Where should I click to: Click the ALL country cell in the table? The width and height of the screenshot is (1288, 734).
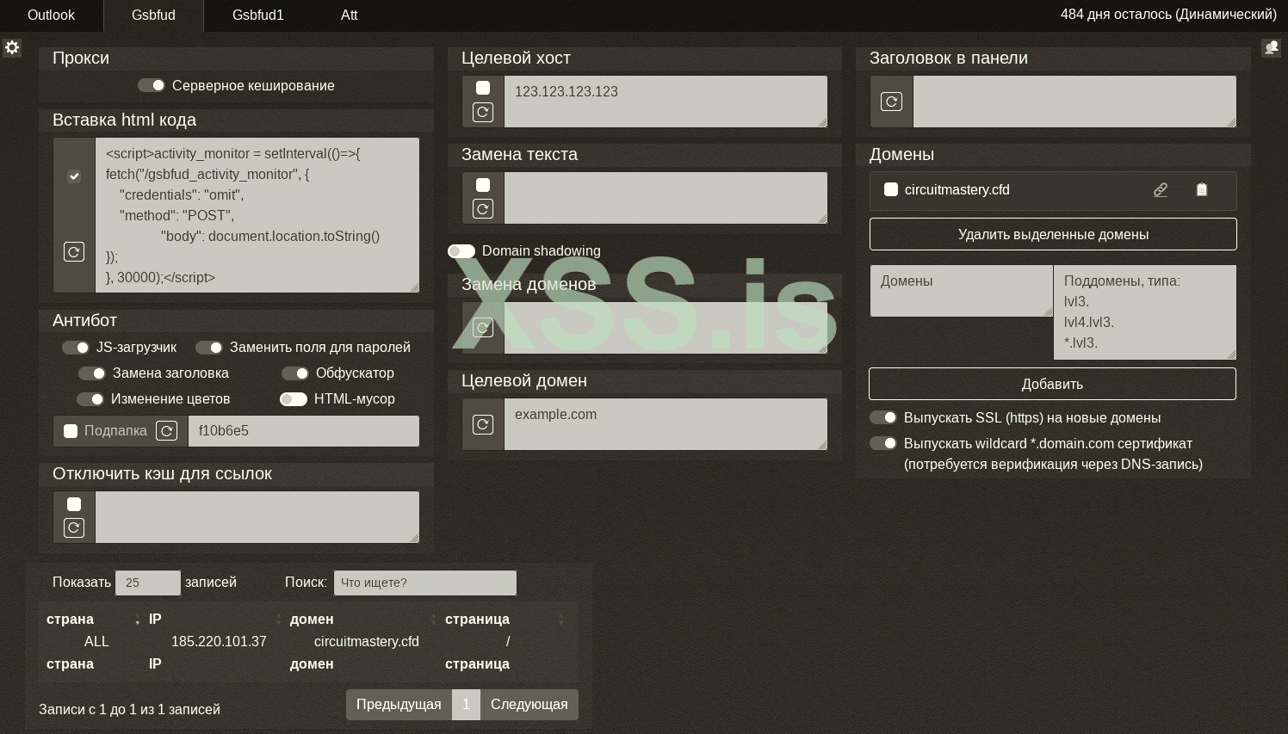[x=96, y=642]
